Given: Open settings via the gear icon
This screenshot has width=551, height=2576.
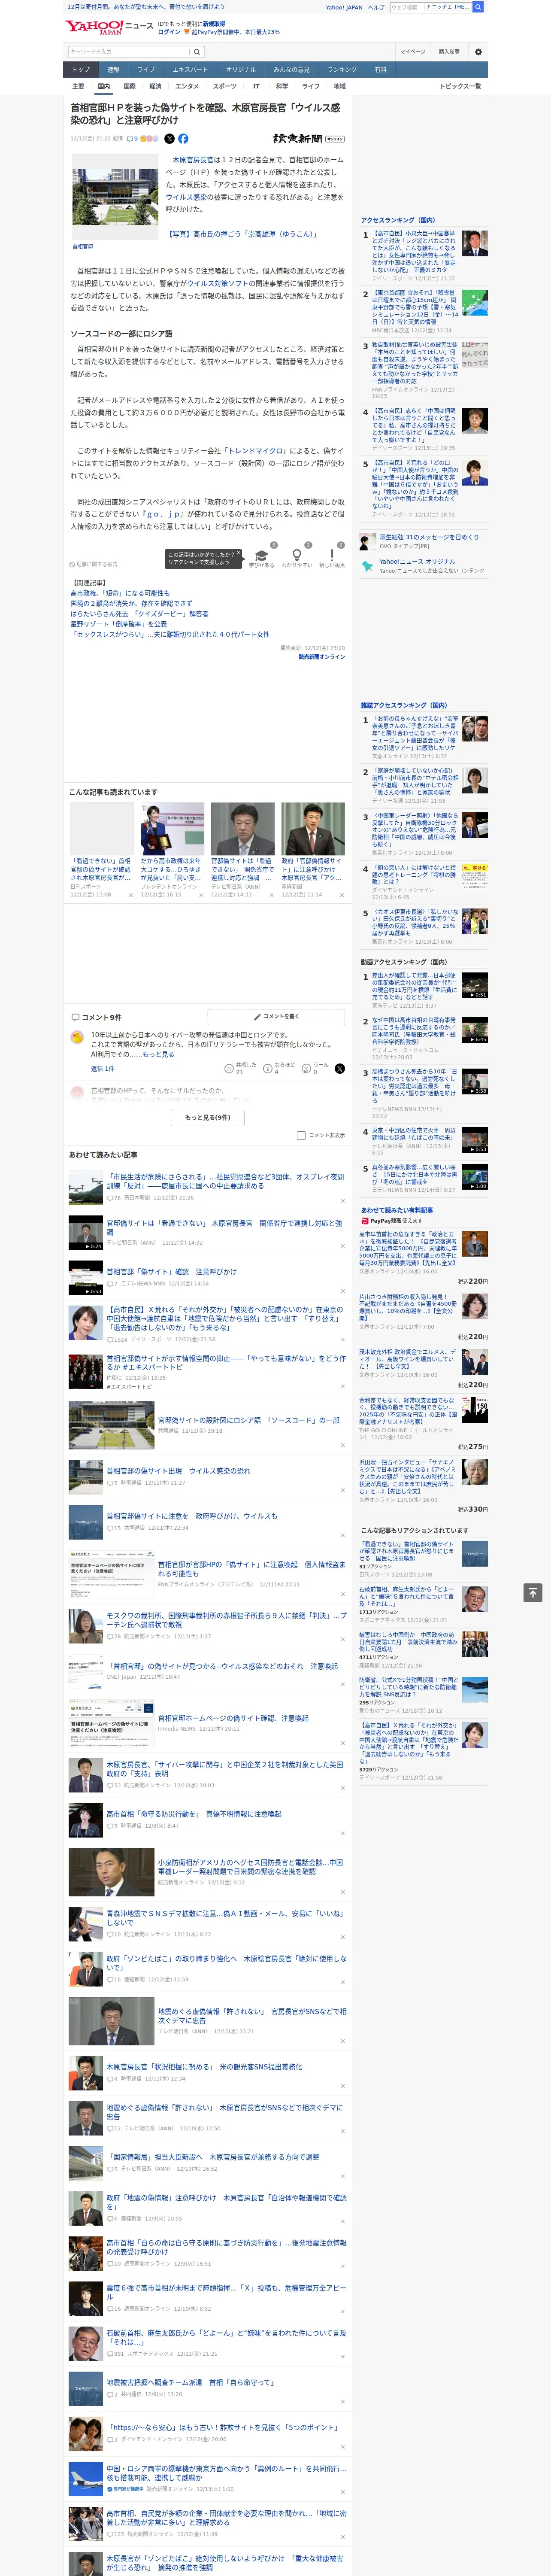Looking at the screenshot, I should [x=478, y=52].
